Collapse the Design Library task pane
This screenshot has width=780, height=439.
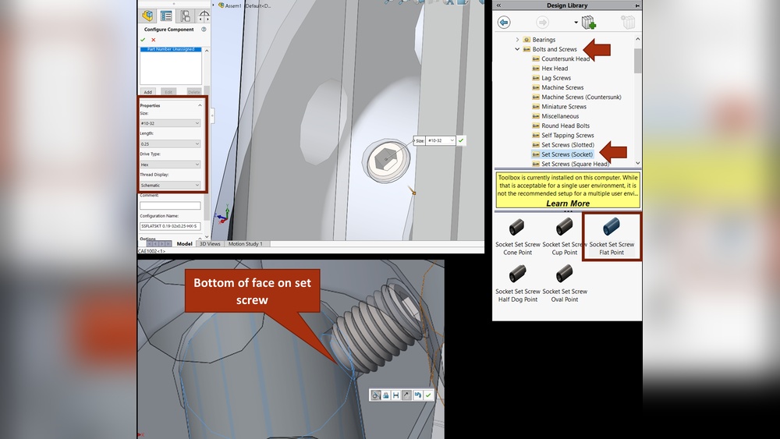[498, 5]
